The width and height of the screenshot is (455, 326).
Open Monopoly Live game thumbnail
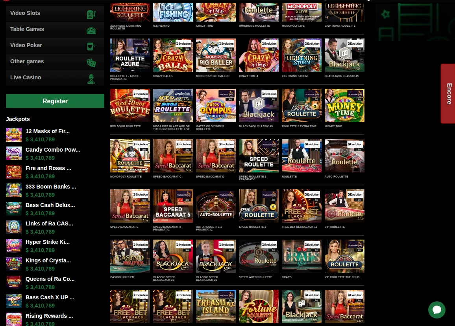pyautogui.click(x=301, y=13)
